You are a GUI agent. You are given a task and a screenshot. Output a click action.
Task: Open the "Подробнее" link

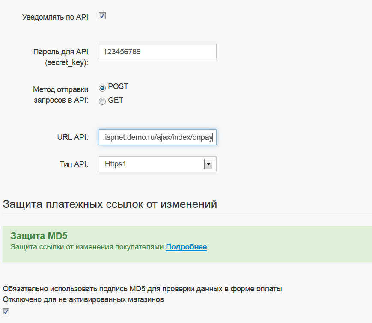186,247
